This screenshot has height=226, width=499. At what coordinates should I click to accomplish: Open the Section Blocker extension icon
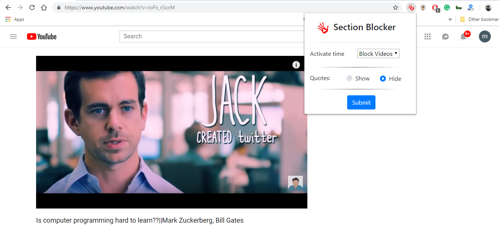click(x=410, y=7)
